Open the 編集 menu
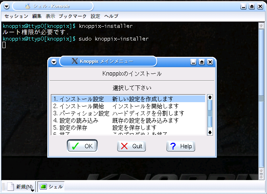Image resolution: width=267 pixels, height=194 pixels. 37,16
